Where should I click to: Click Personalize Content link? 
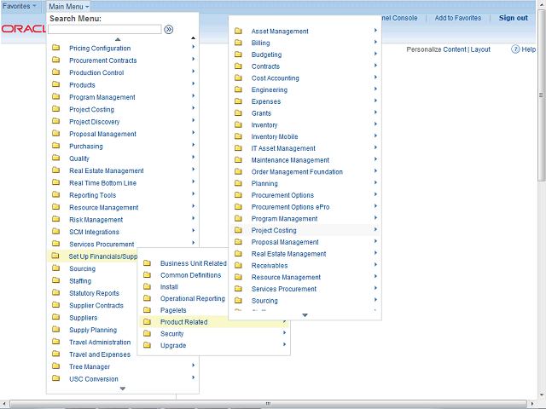[x=436, y=49]
